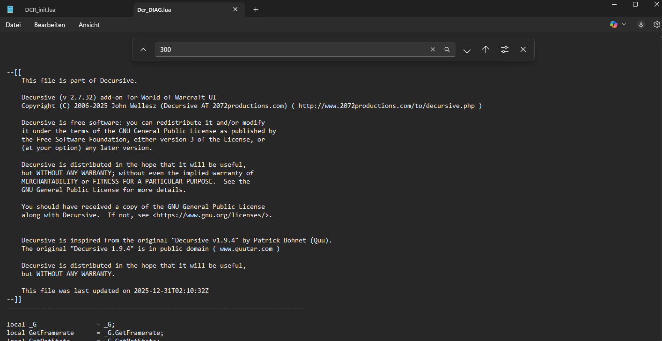Open Notepad settings gear

[x=657, y=24]
